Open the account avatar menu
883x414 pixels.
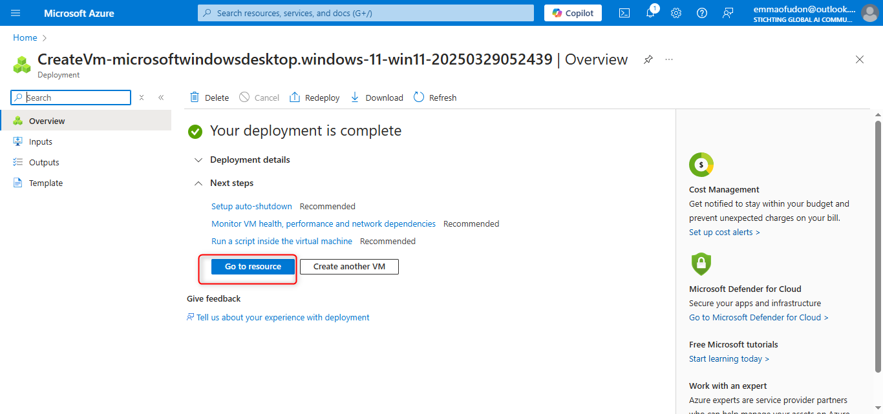pos(869,13)
